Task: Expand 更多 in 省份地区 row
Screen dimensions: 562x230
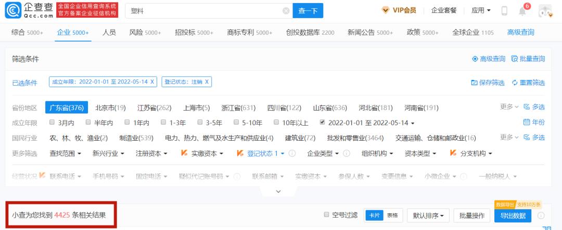Action: pyautogui.click(x=509, y=107)
